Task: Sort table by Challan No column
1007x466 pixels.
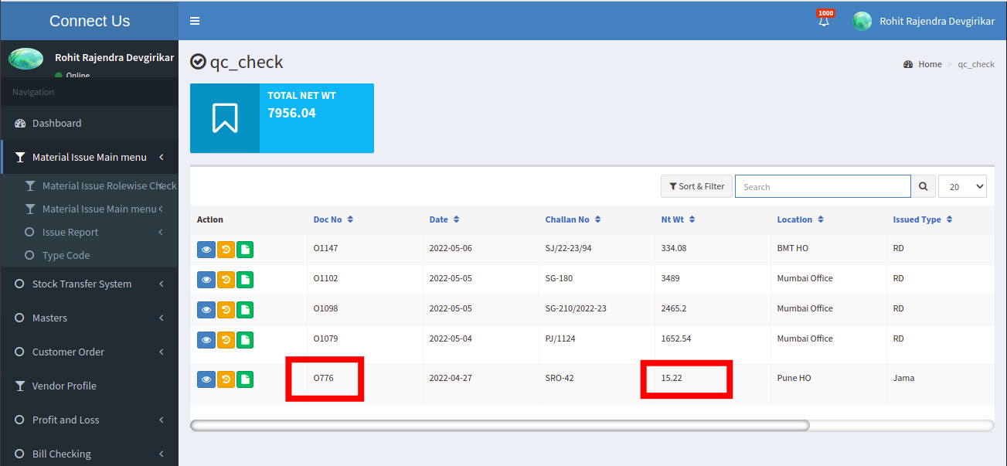Action: tap(573, 219)
